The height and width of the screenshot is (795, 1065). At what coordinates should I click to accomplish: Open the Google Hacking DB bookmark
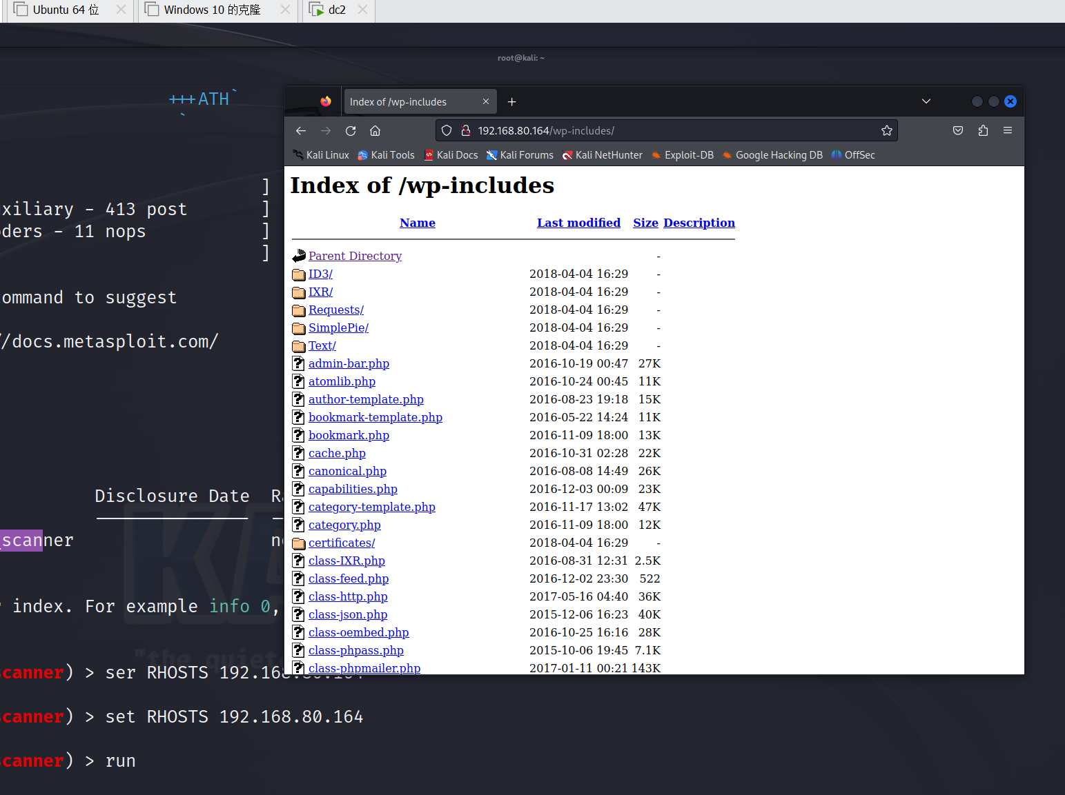[772, 155]
